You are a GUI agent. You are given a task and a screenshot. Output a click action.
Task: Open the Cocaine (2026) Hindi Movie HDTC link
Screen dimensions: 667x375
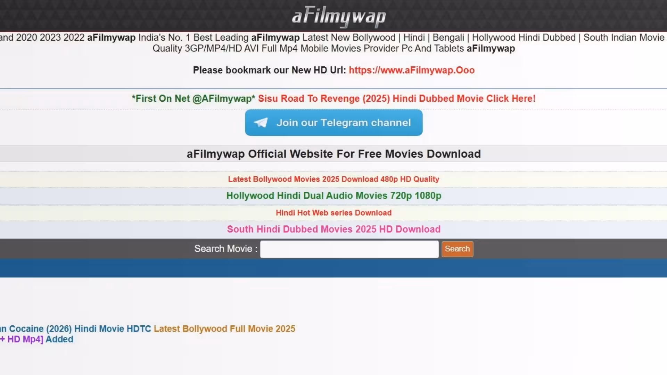(x=75, y=328)
